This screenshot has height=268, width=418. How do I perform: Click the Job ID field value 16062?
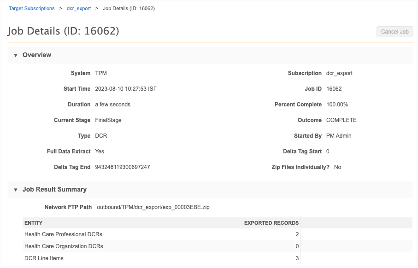click(x=334, y=89)
